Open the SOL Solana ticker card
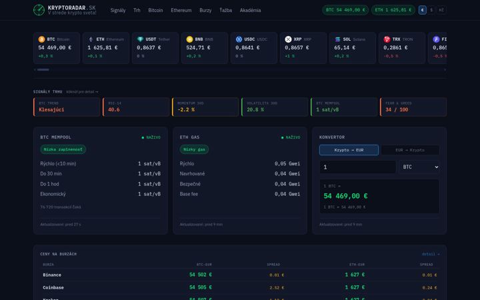The image size is (480, 300). tap(353, 48)
